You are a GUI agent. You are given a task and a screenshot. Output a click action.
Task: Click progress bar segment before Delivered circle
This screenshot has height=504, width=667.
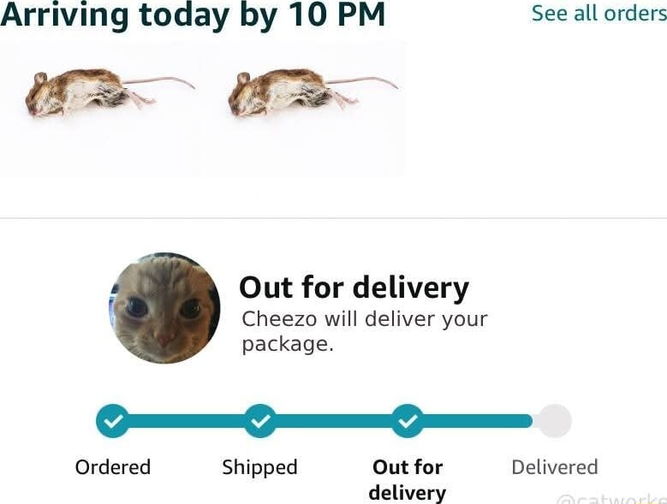tap(478, 421)
